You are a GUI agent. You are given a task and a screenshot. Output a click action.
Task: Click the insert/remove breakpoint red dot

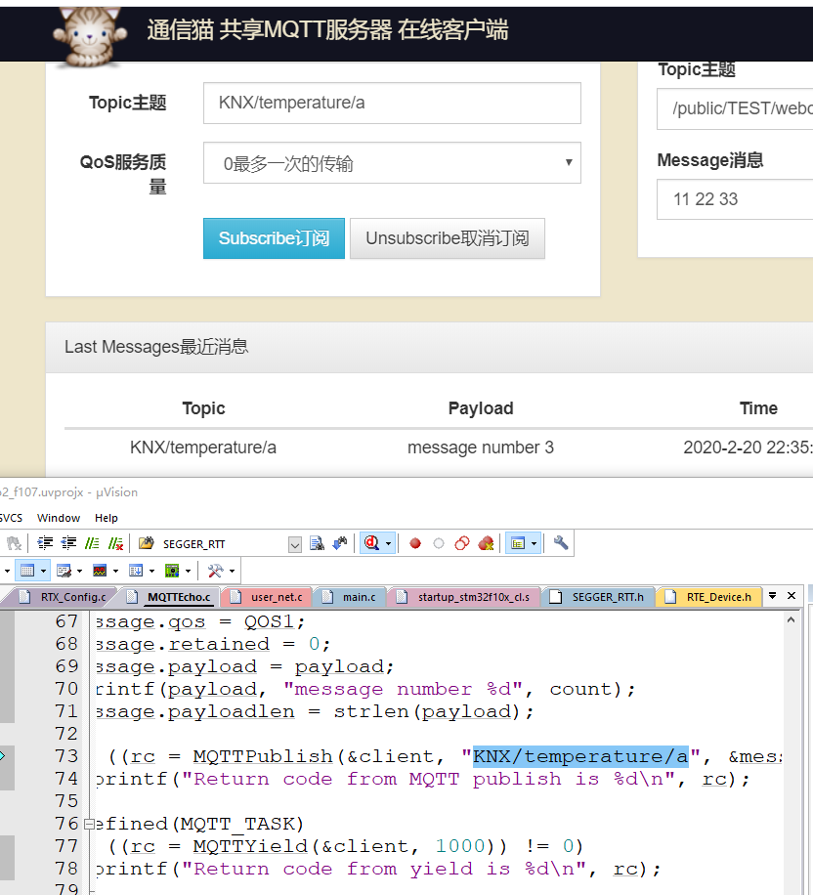click(x=415, y=543)
